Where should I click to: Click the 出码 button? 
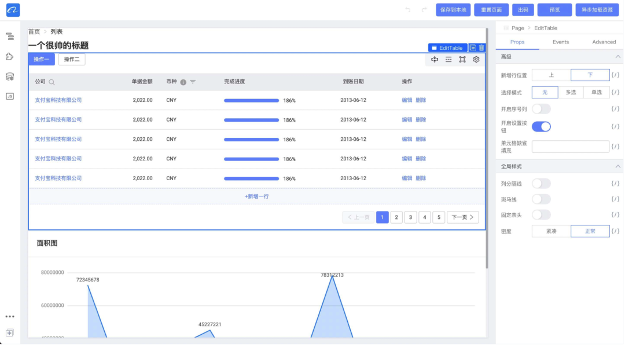click(523, 10)
